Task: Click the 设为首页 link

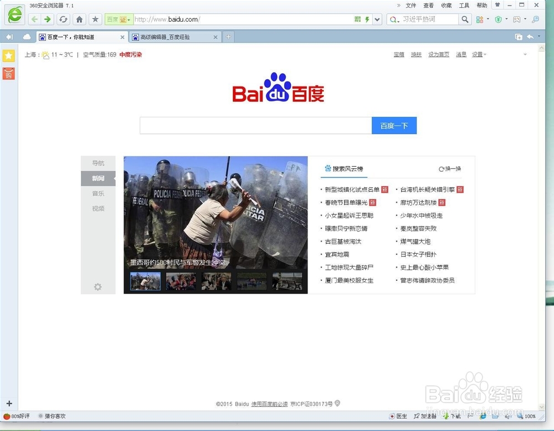Action: tap(438, 54)
